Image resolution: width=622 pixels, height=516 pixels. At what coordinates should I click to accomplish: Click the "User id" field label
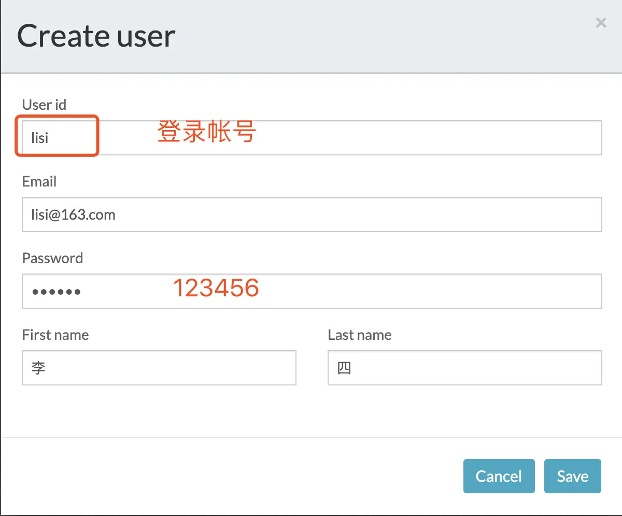[x=44, y=105]
